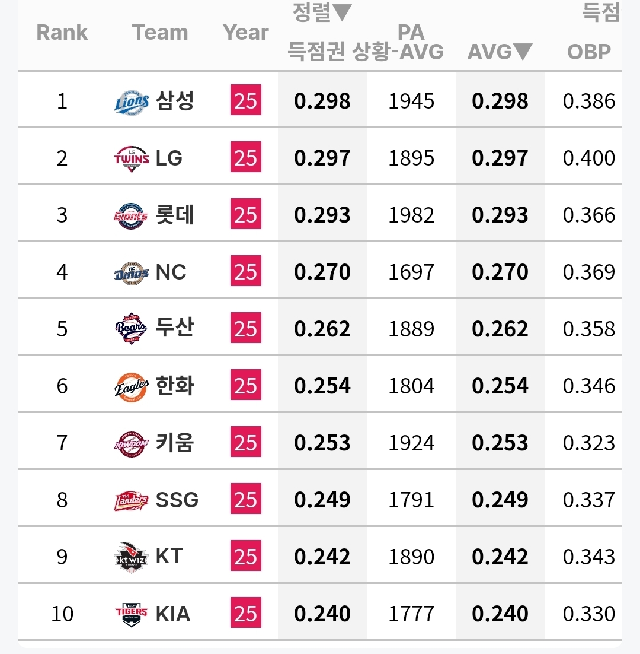640x654 pixels.
Task: Click the Doosan Bears team logo
Action: pos(131,329)
